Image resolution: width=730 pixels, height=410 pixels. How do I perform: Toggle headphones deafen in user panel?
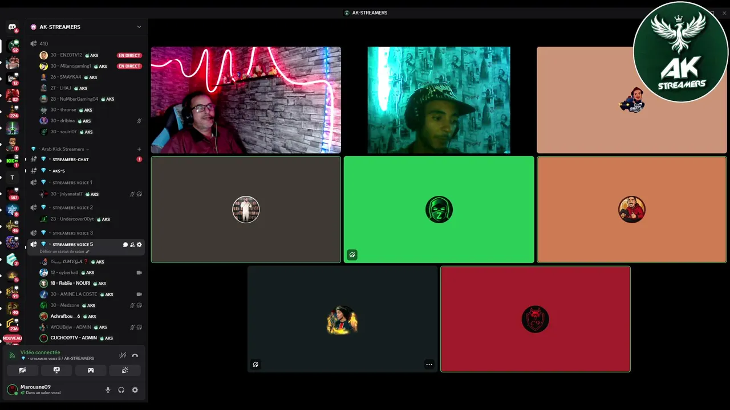121,390
